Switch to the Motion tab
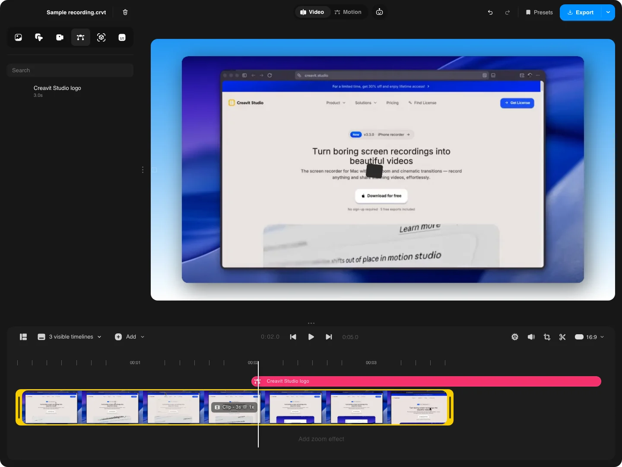The width and height of the screenshot is (622, 467). [348, 12]
